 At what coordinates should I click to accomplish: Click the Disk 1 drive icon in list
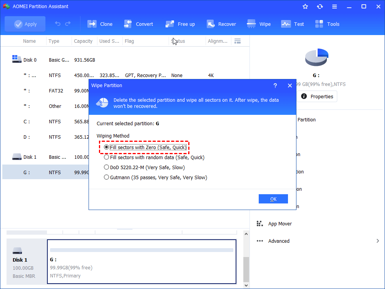17,157
